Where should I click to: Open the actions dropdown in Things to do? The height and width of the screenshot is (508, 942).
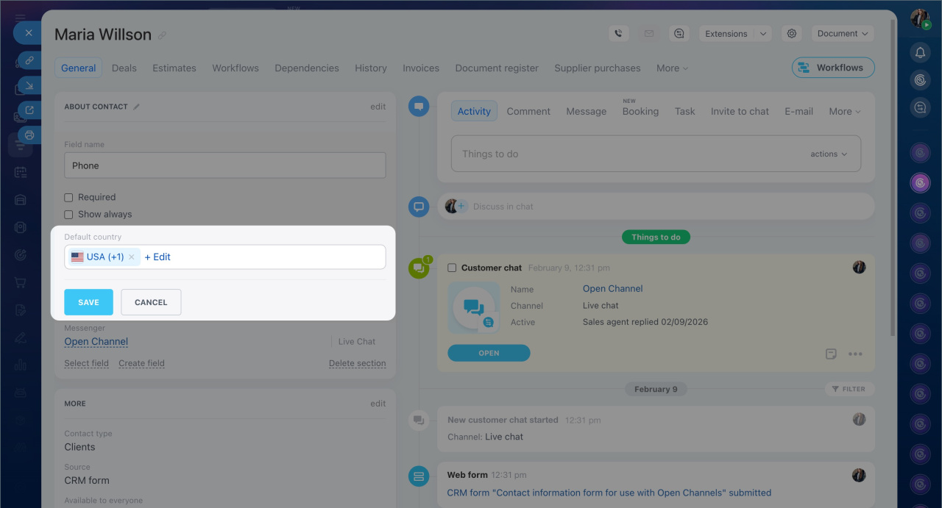(x=828, y=154)
